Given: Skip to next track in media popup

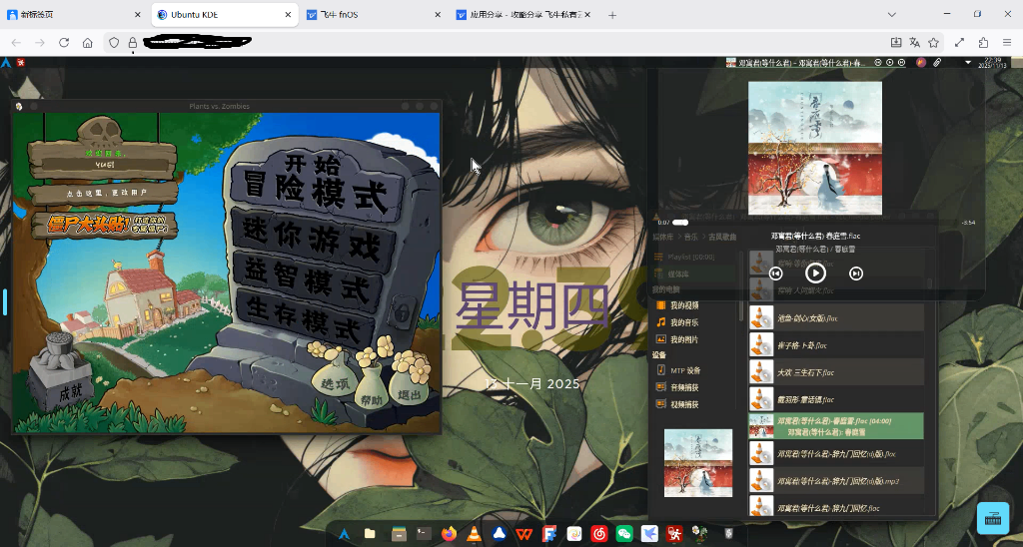Looking at the screenshot, I should 856,273.
